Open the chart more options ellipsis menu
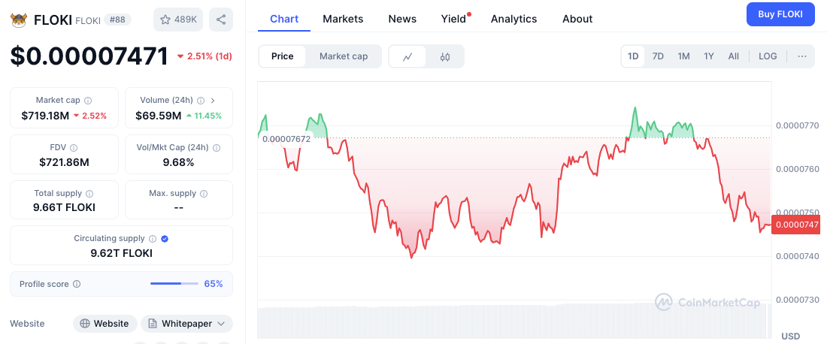Screen dimensions: 827x344 click(802, 56)
